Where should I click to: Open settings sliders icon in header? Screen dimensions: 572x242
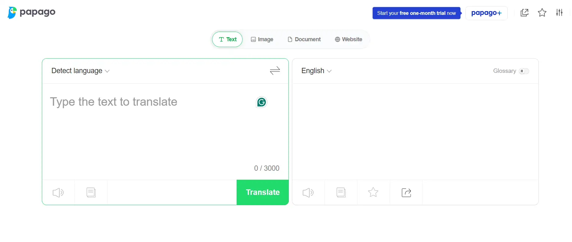point(559,13)
